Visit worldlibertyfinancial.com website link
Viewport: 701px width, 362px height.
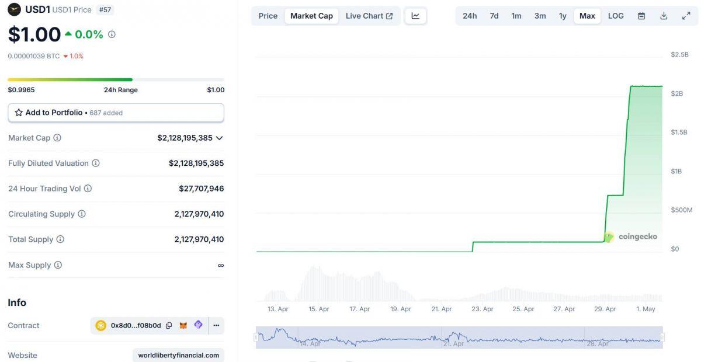coord(178,354)
